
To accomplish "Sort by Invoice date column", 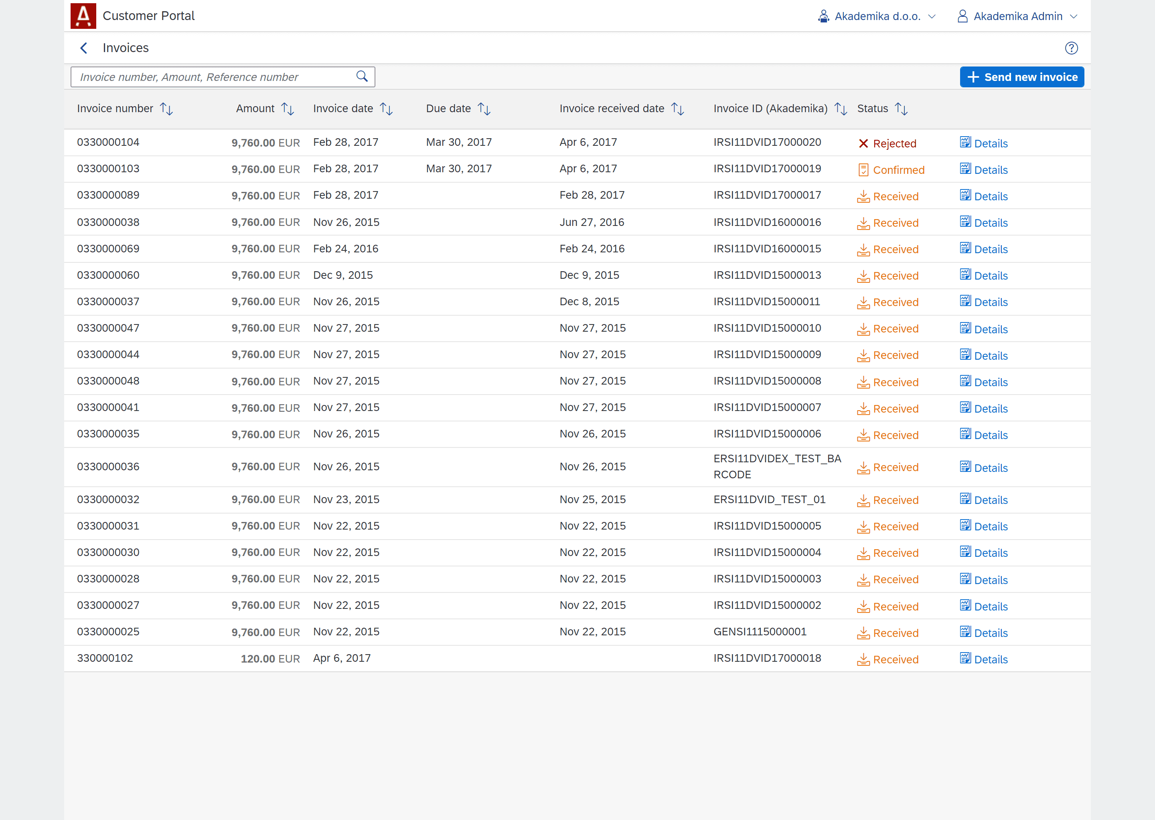I will pos(386,109).
